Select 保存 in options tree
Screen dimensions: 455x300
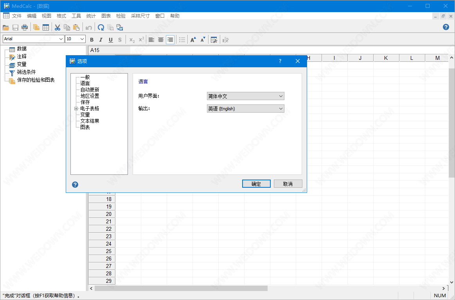pos(85,102)
